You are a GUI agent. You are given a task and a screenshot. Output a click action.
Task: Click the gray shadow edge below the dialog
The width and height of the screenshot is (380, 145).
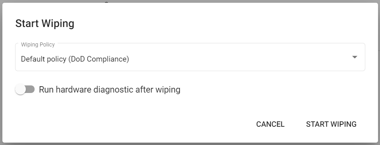click(x=190, y=144)
